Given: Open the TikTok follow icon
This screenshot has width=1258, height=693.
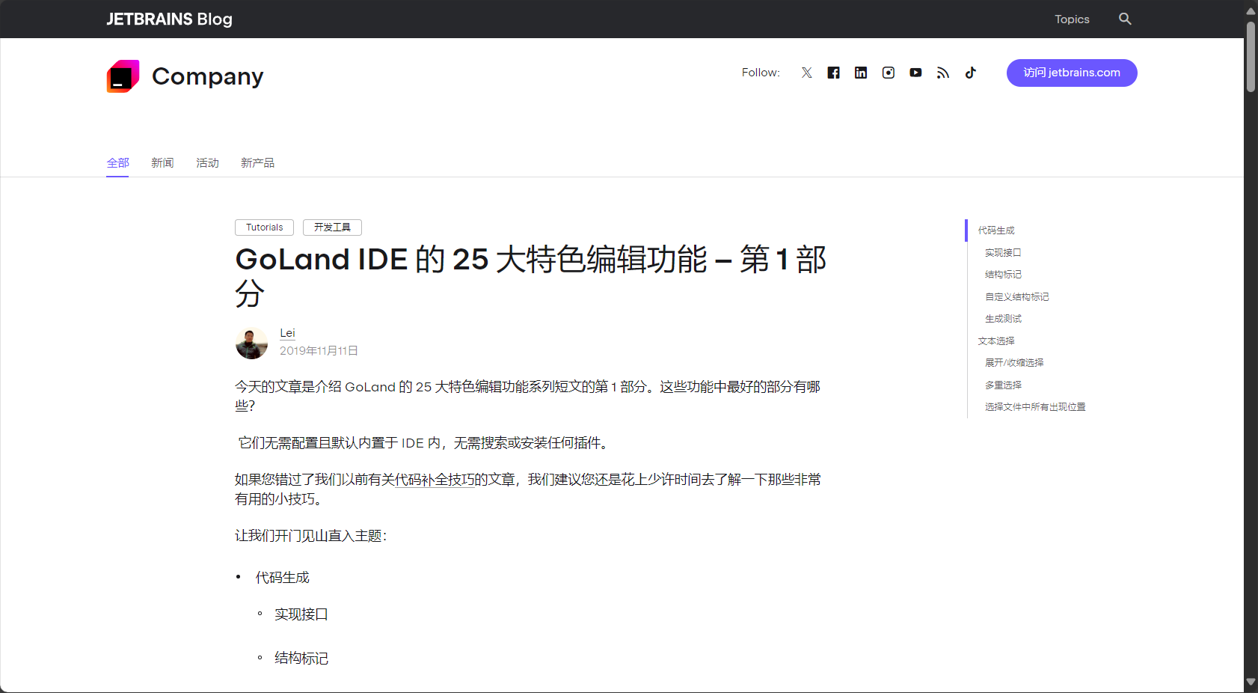Looking at the screenshot, I should 970,73.
